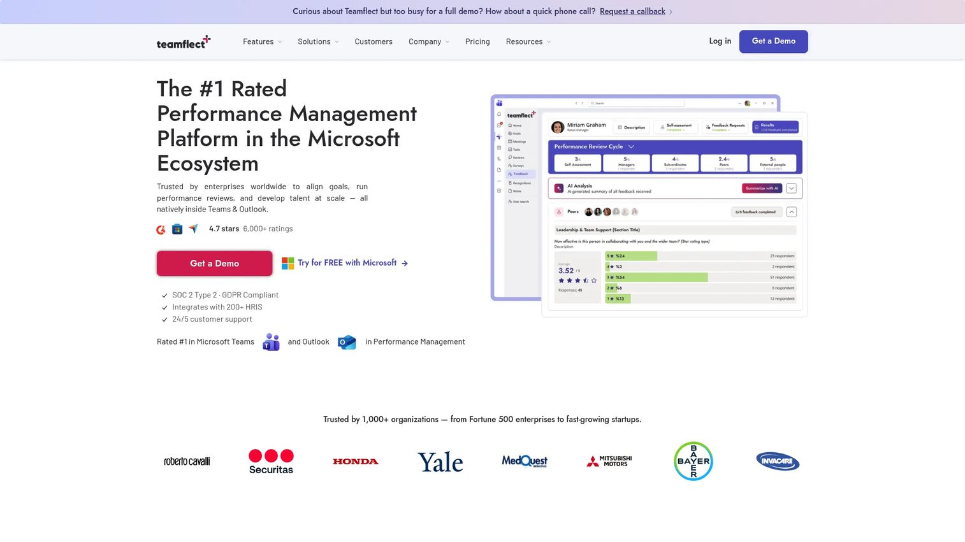Click "3/5 feedback completed" badge

tap(756, 212)
